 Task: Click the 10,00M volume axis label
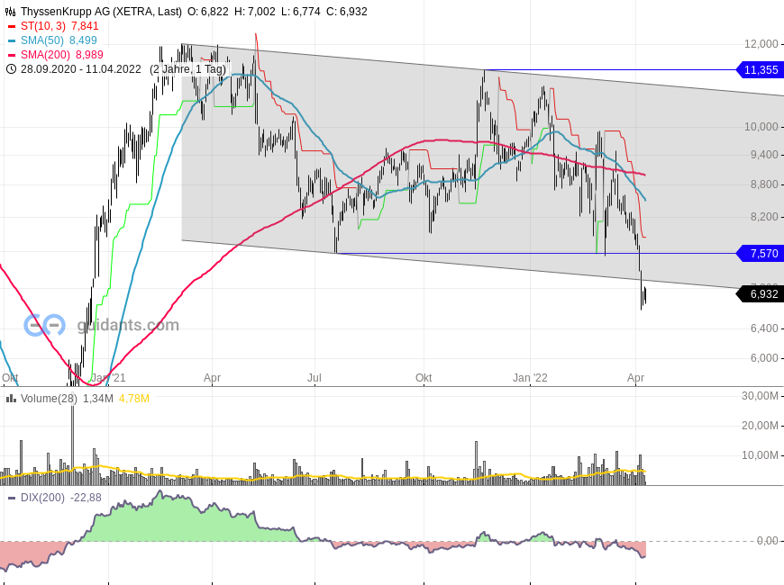[760, 455]
